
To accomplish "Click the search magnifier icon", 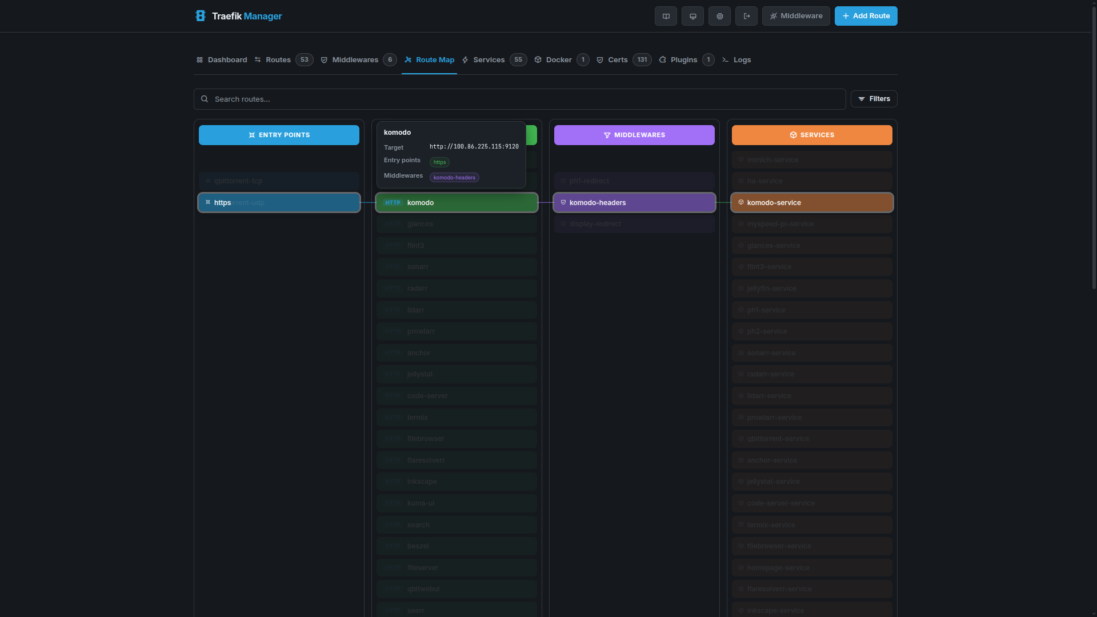I will [205, 99].
